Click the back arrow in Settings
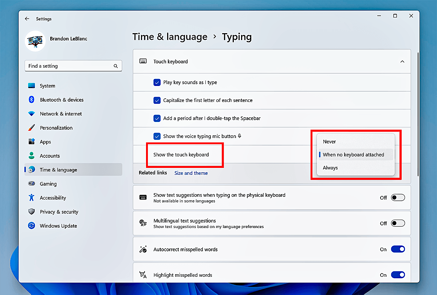Image resolution: width=437 pixels, height=295 pixels. pos(27,19)
